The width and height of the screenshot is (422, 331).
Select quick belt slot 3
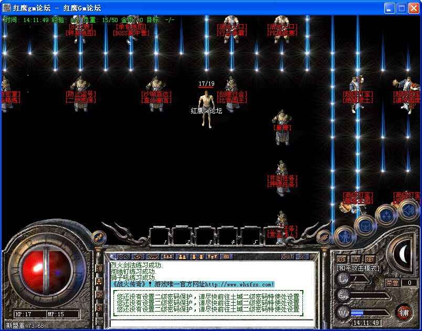pyautogui.click(x=205, y=236)
